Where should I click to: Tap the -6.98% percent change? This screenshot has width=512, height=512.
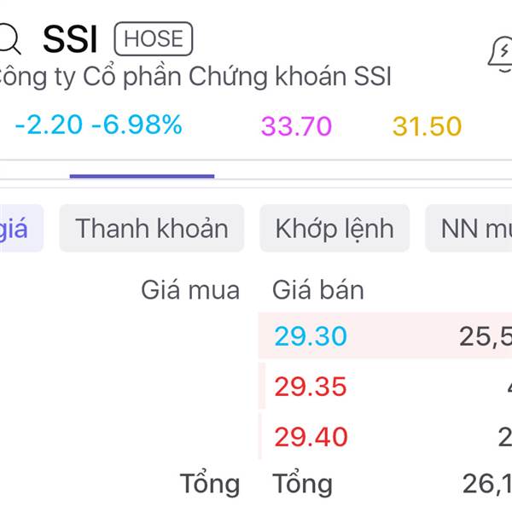tap(137, 125)
